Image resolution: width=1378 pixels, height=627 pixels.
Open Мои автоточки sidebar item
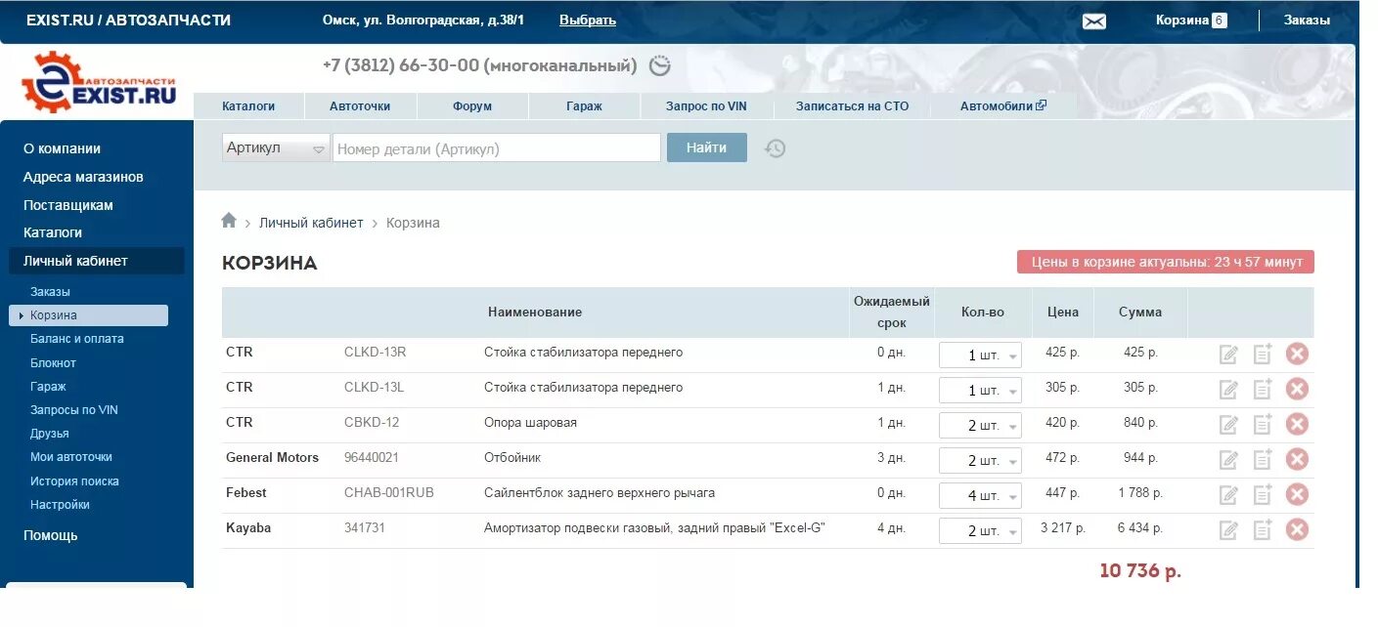(x=71, y=457)
